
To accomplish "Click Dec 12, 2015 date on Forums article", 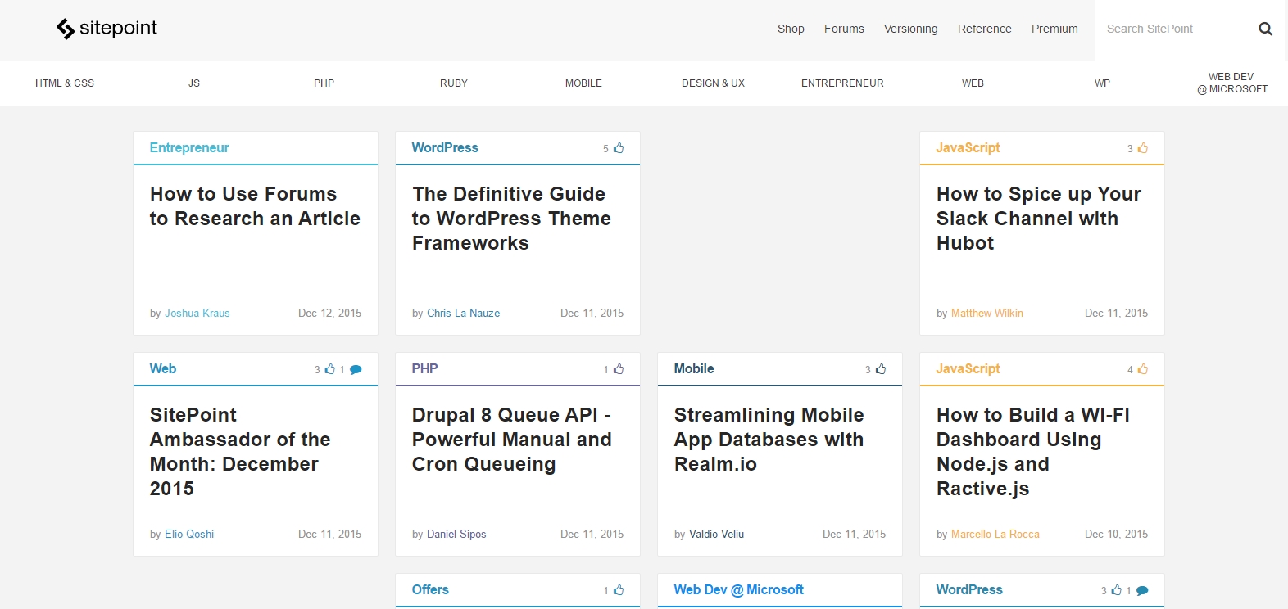I will (x=329, y=314).
